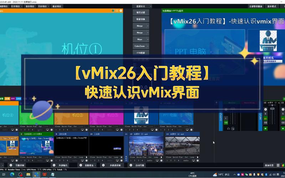The height and width of the screenshot is (178, 285).
Task: Toggle overlay 3 on PPT电脑 input
Action: coord(169,130)
